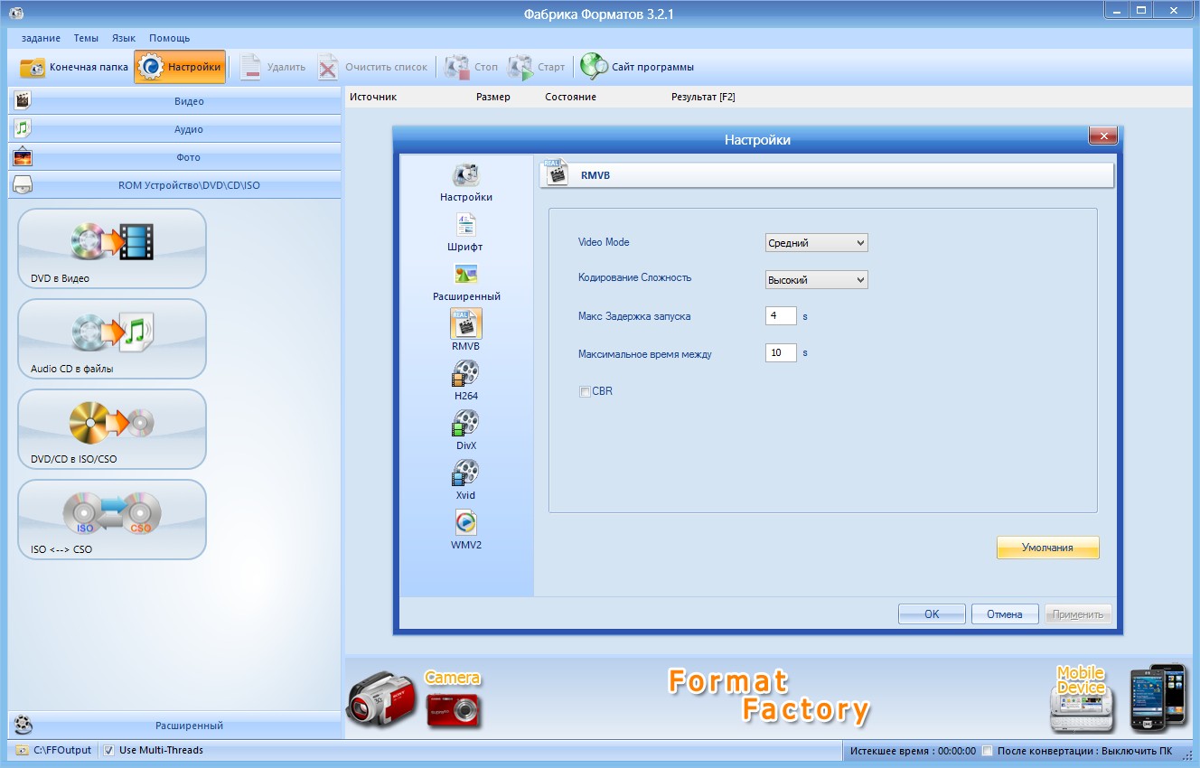Image resolution: width=1200 pixels, height=768 pixels.
Task: Close the Настройки dialog
Action: (x=1102, y=136)
